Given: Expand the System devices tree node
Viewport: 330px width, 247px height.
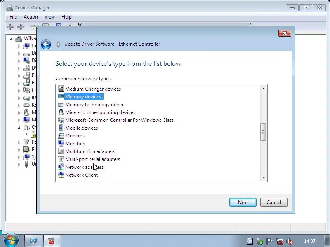Looking at the screenshot, I should 19,157.
